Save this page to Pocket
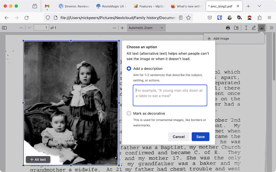The height and width of the screenshot is (172, 276). 210,17
